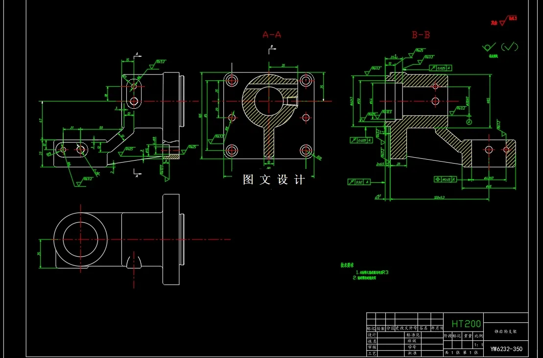Click the drawing number YW6232-350
The height and width of the screenshot is (358, 543).
pyautogui.click(x=507, y=349)
